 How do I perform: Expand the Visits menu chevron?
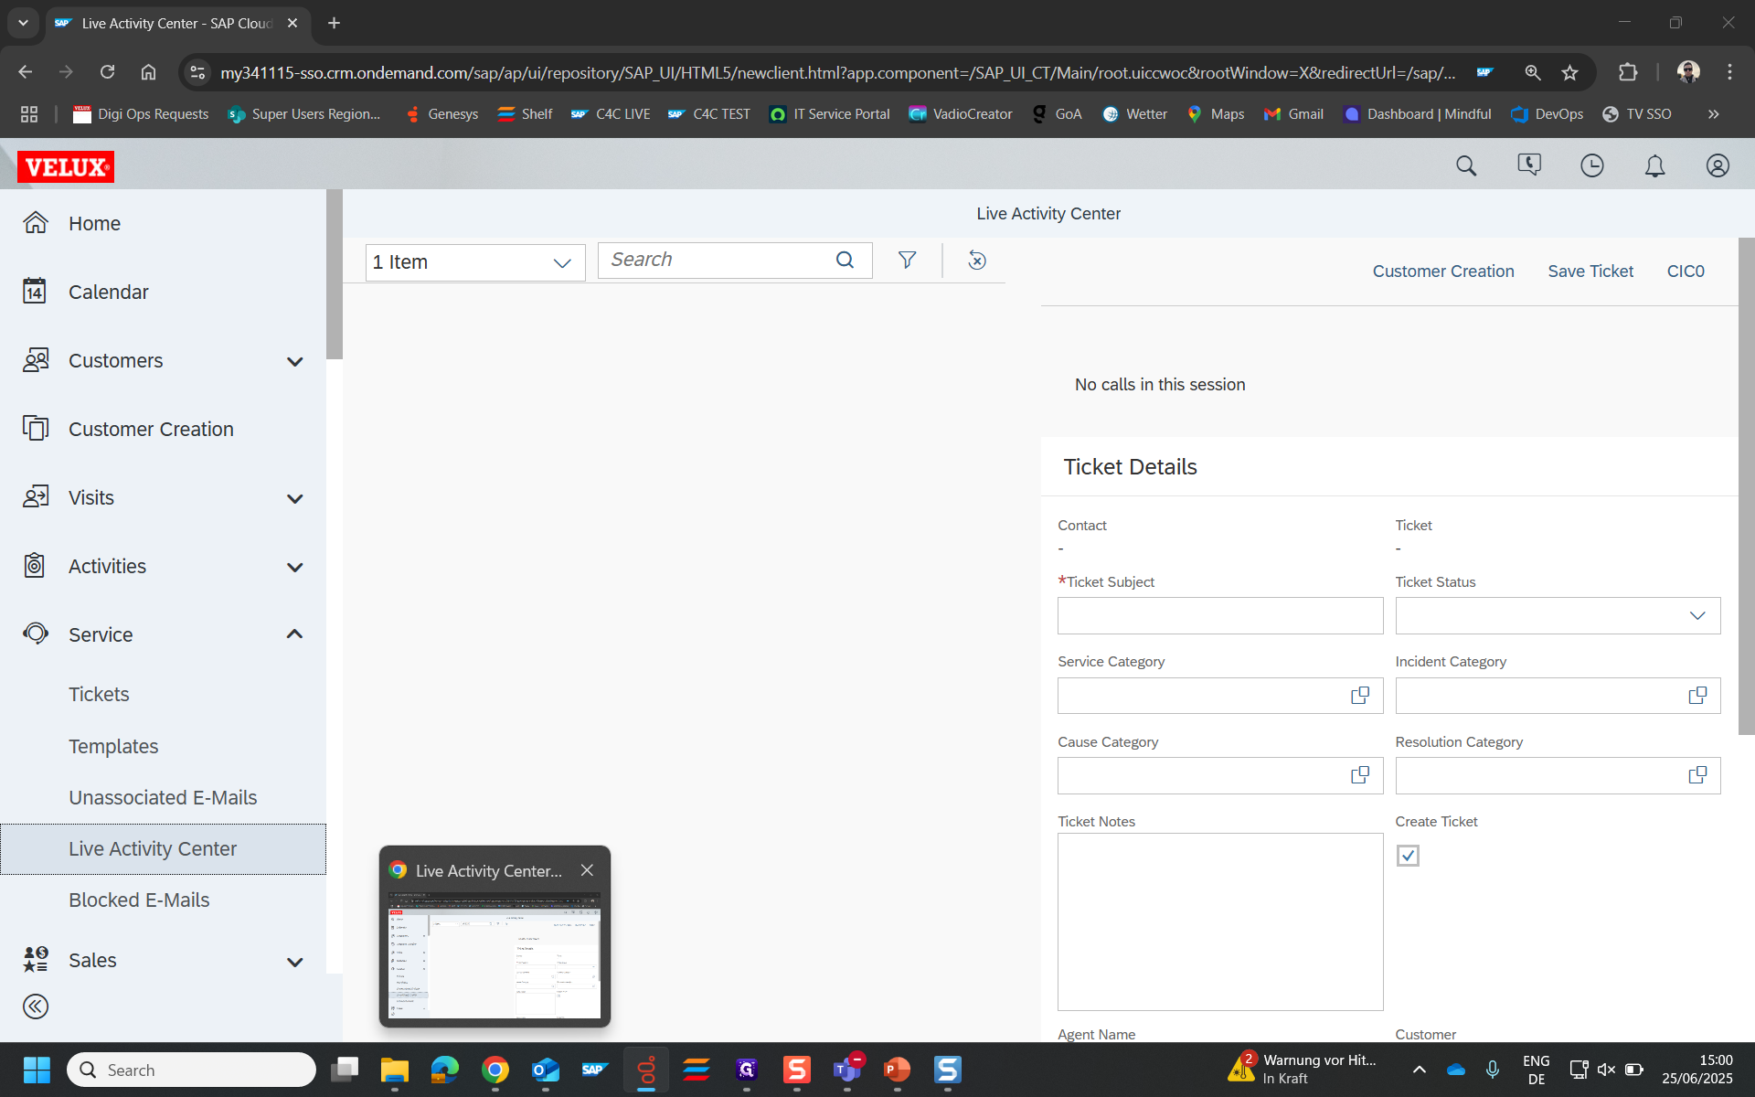coord(294,499)
